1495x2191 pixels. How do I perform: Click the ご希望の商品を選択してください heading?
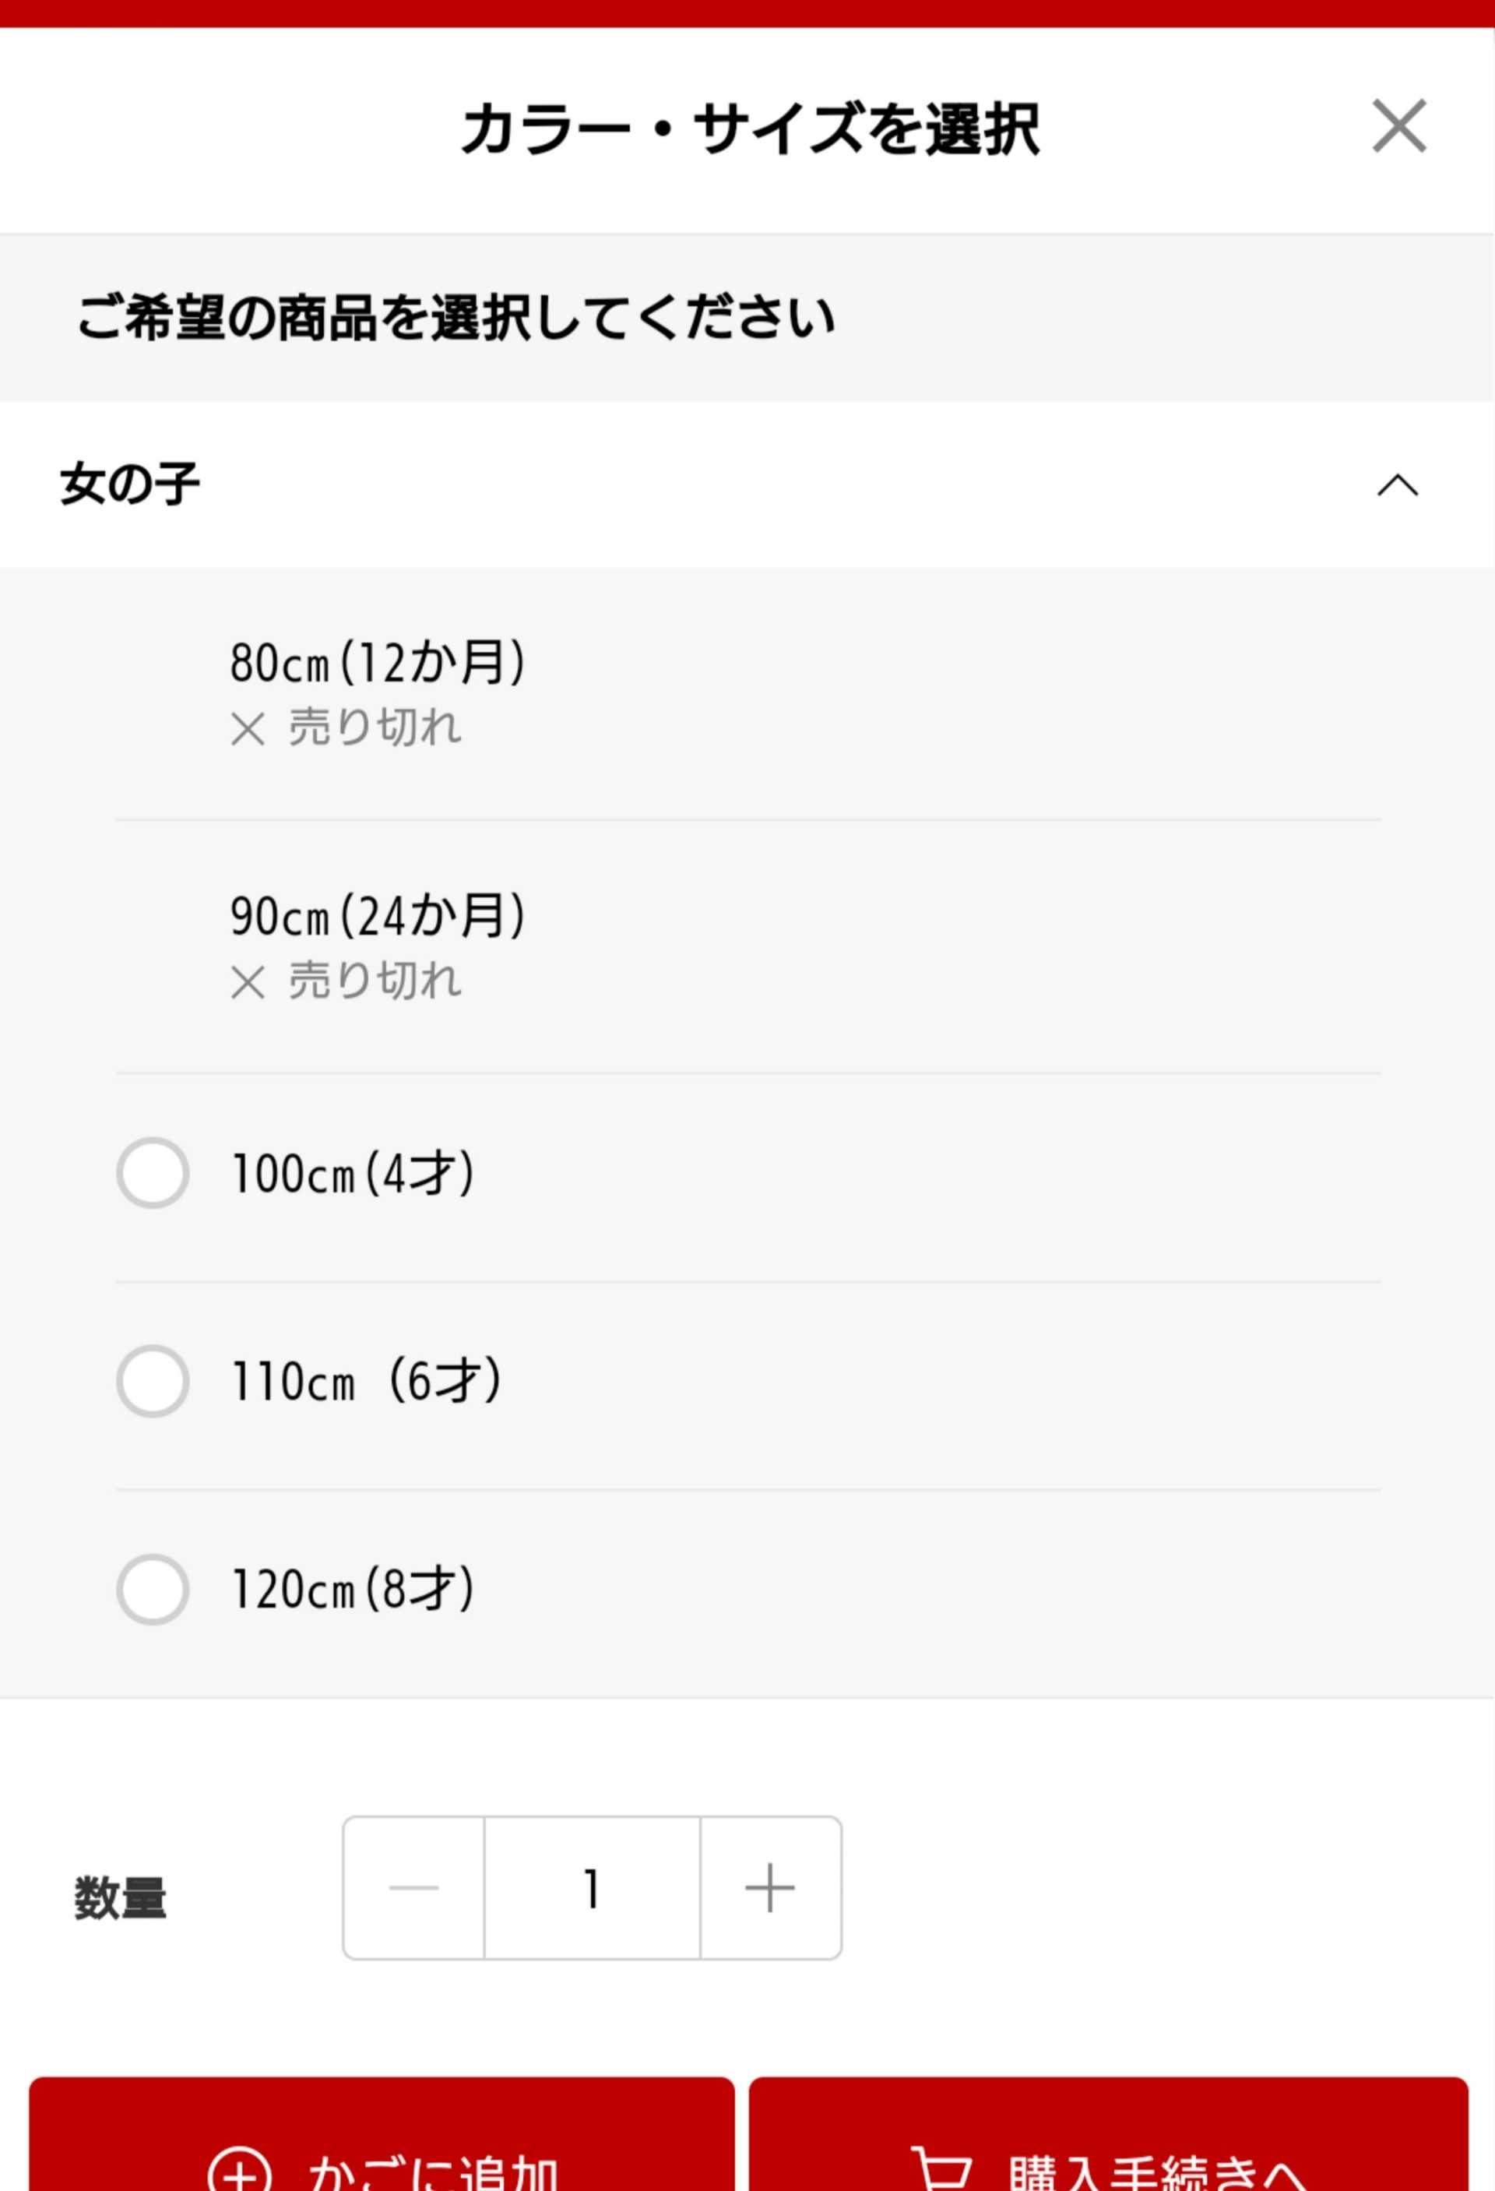pos(456,318)
